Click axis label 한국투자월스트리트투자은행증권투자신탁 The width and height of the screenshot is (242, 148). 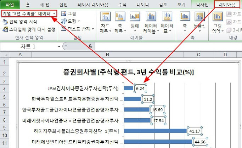pos(77,99)
